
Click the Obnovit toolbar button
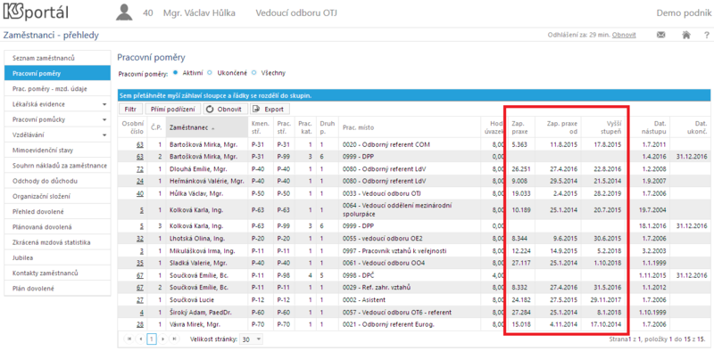[225, 109]
